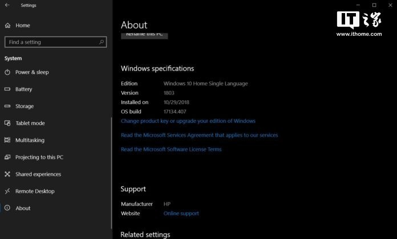397x239 pixels.
Task: Click the About info icon
Action: [7, 208]
